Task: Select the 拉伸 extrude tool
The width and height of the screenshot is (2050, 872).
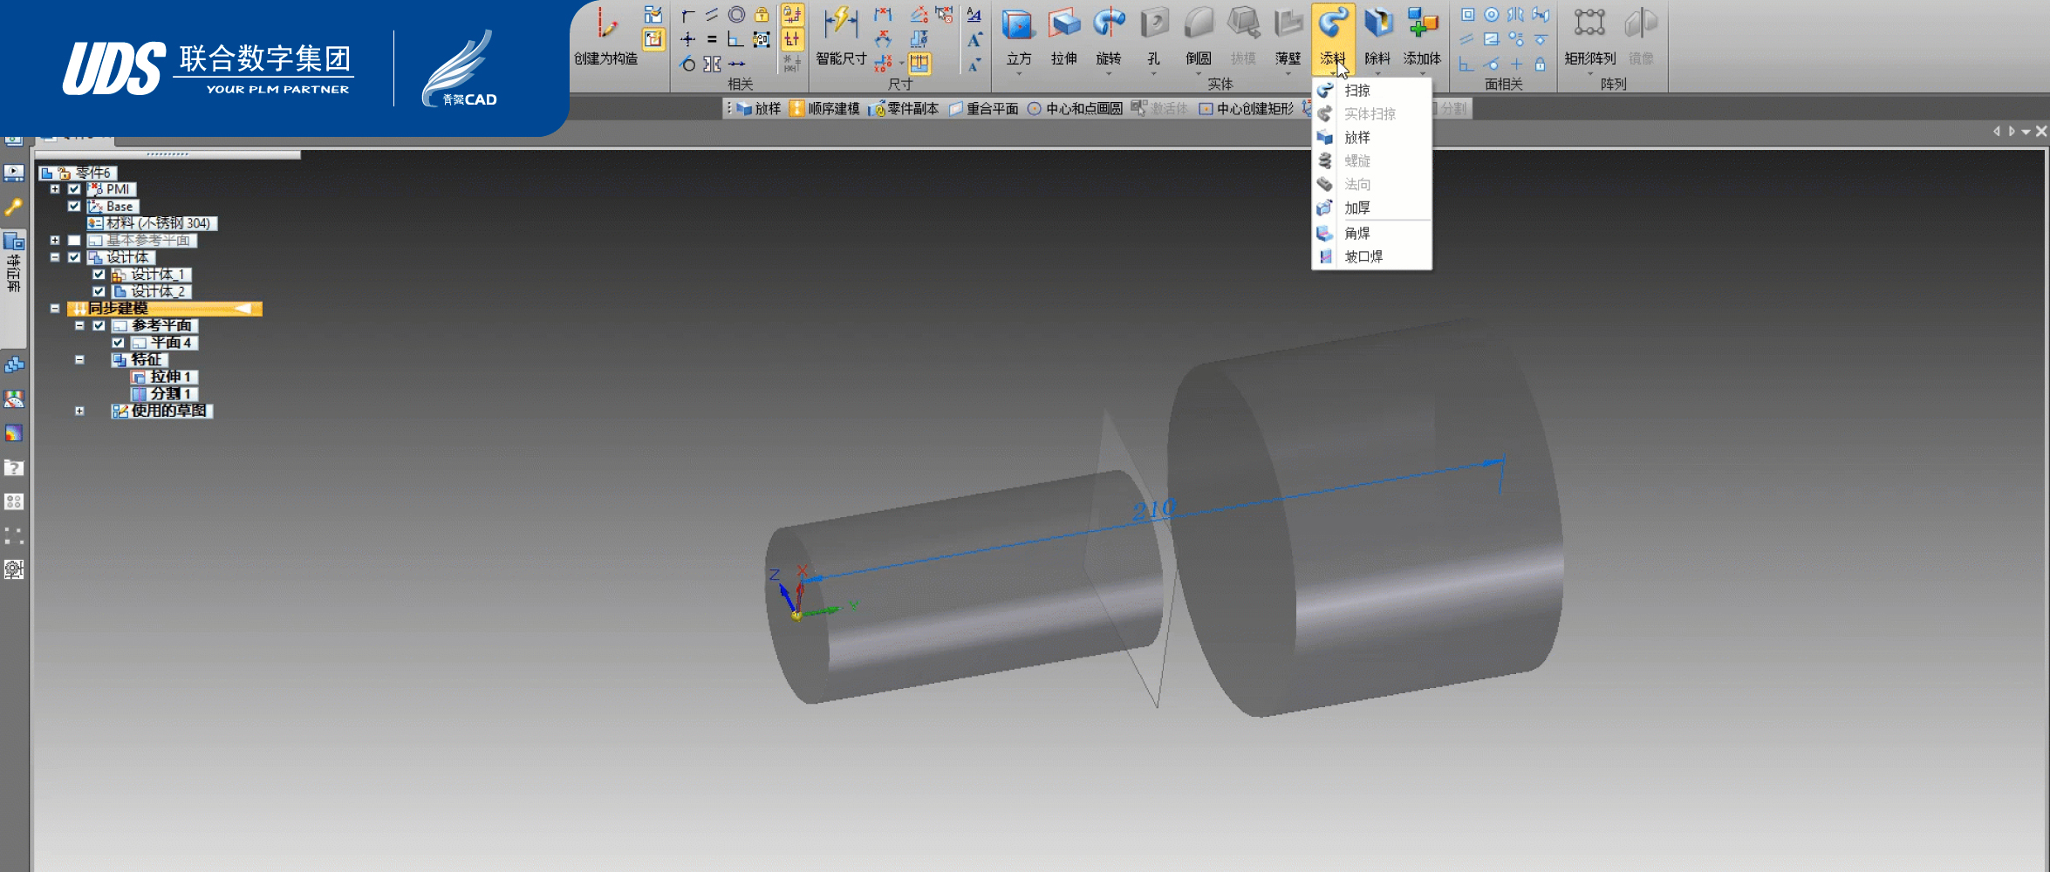Action: (x=1063, y=36)
